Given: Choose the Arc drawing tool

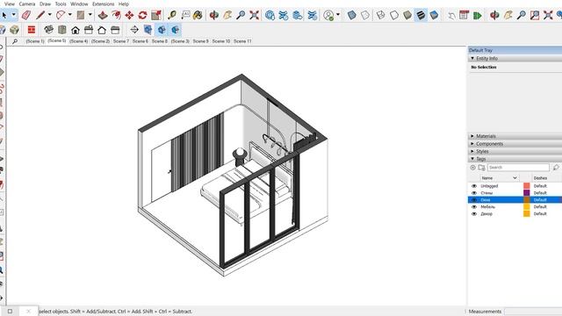Looking at the screenshot, I should (x=61, y=15).
